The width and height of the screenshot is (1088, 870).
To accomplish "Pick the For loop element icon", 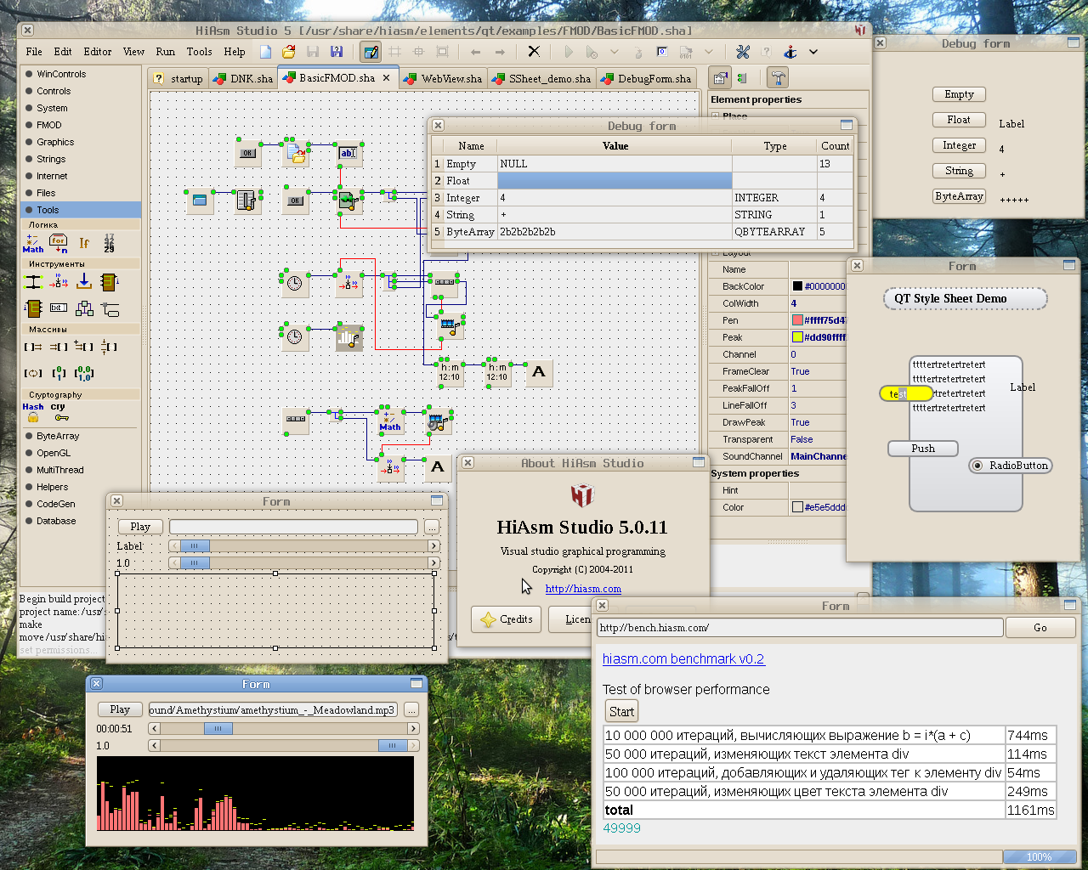I will 59,244.
